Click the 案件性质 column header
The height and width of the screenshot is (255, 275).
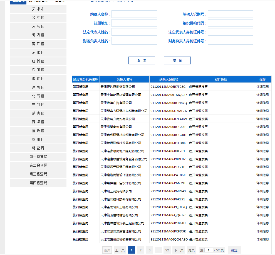click(221, 79)
